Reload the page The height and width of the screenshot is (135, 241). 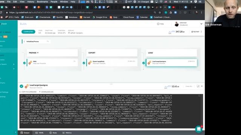pyautogui.click(x=1, y=12)
